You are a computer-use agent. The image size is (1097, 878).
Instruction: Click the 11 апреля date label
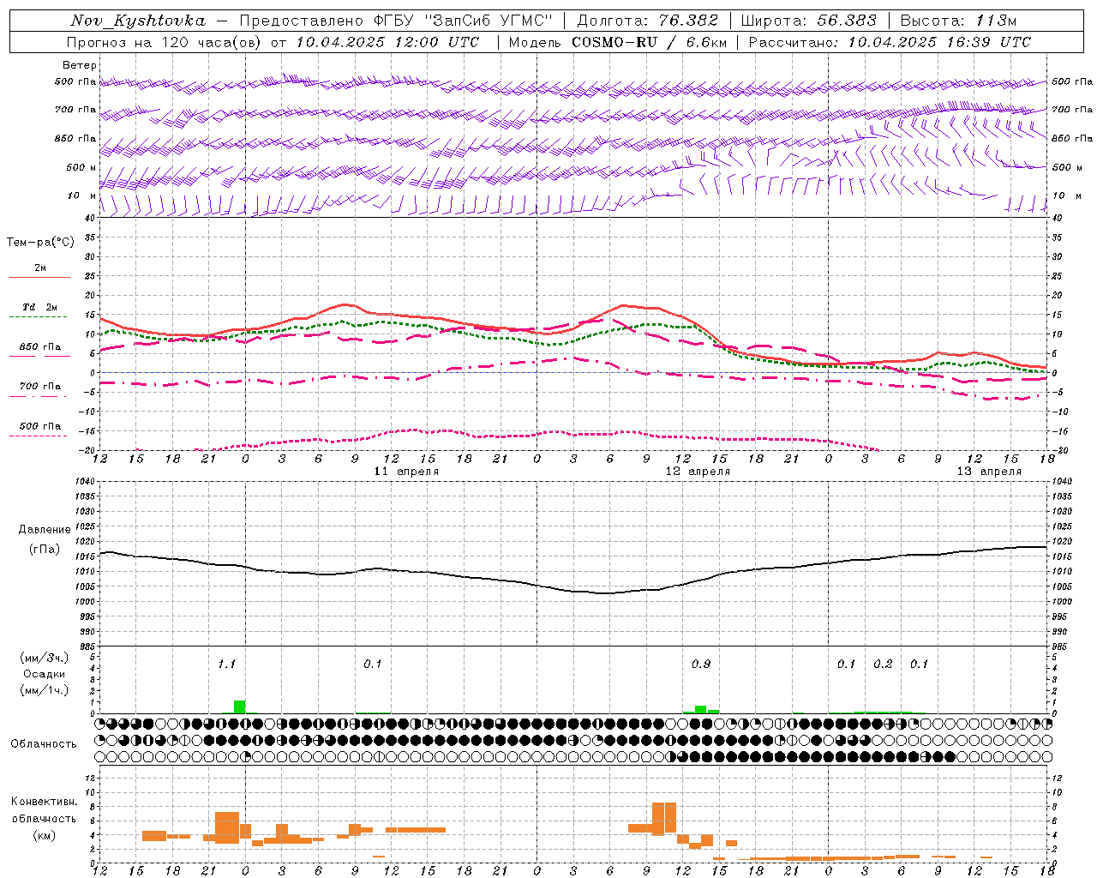(407, 472)
